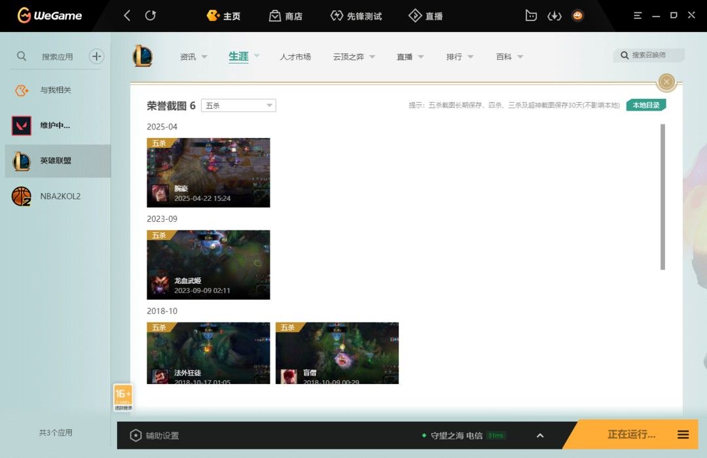This screenshot has width=707, height=458.
Task: Click the 英雄联盟 sidebar game icon
Action: [x=21, y=161]
